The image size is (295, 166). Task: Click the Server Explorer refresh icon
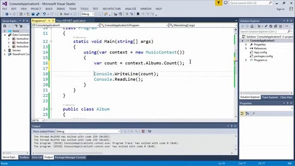pyautogui.click(x=5, y=26)
